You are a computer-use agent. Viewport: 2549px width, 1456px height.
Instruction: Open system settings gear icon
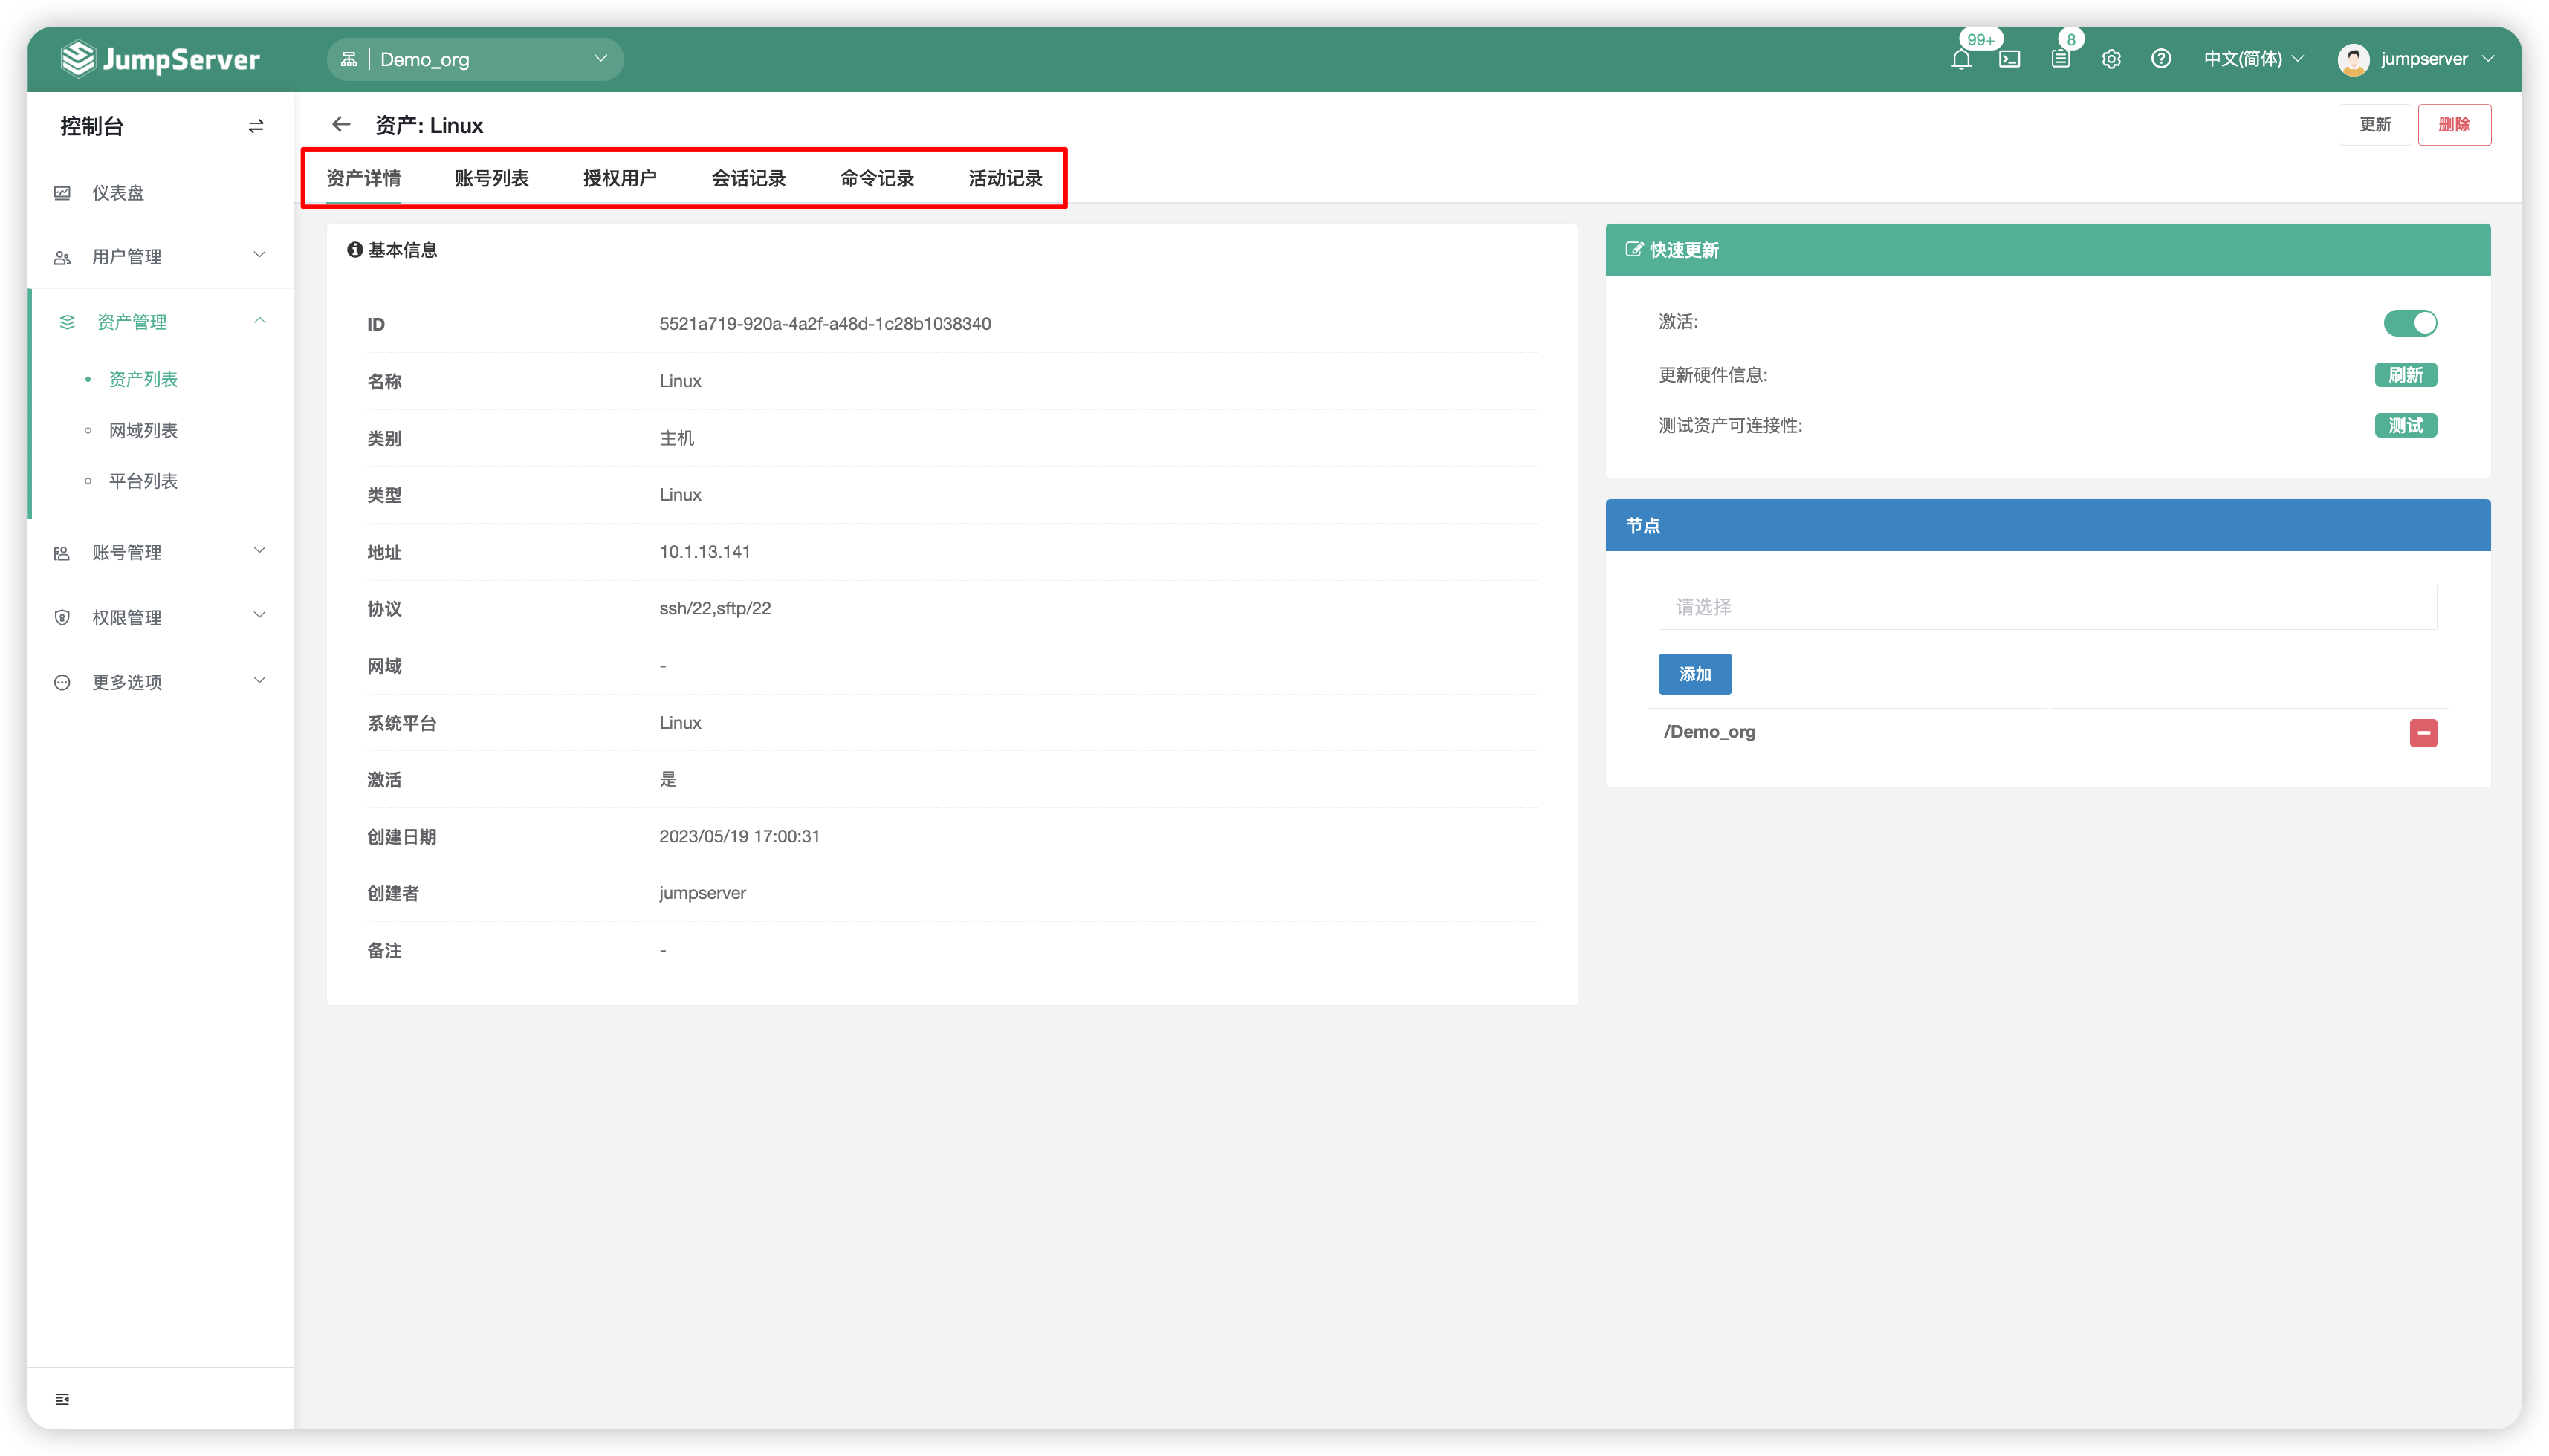[2111, 59]
